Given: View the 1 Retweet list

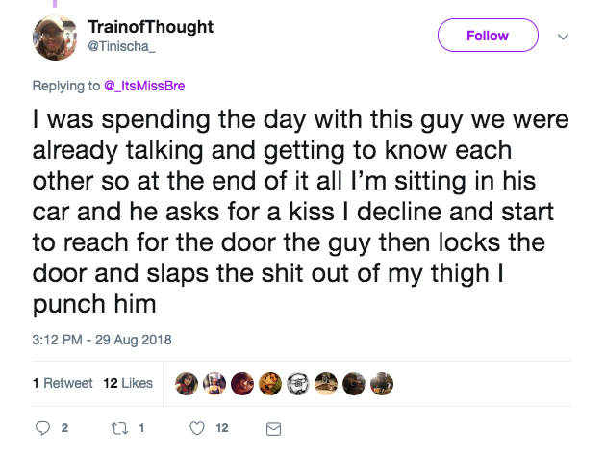Looking at the screenshot, I should 63,383.
